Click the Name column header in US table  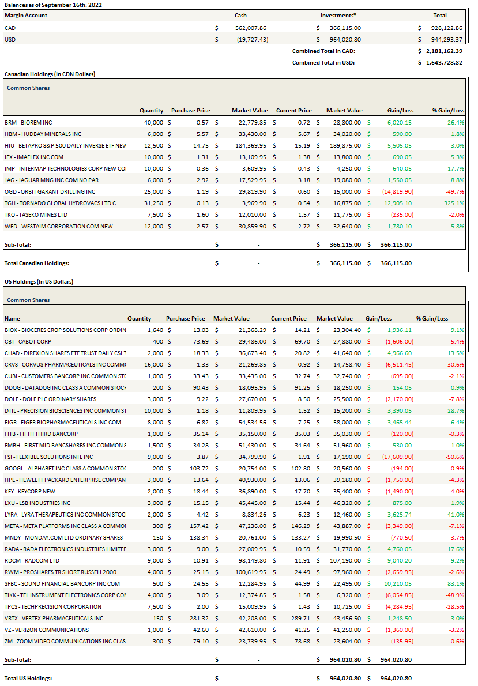click(12, 318)
